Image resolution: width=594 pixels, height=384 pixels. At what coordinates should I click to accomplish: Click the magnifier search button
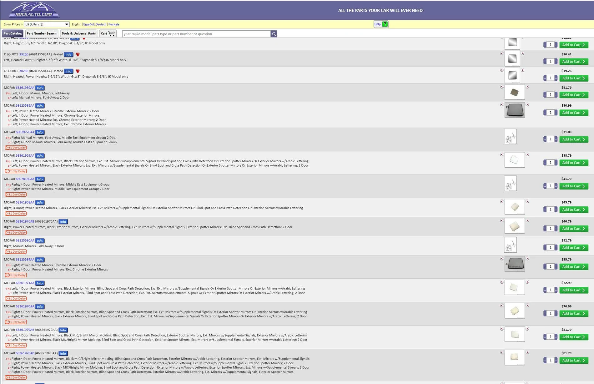click(274, 34)
